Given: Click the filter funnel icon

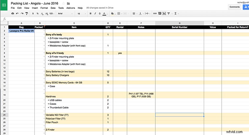Looking at the screenshot, I should [169, 14].
